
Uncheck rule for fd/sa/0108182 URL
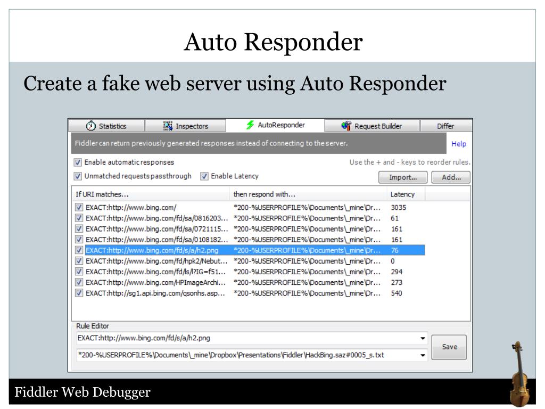(x=79, y=240)
